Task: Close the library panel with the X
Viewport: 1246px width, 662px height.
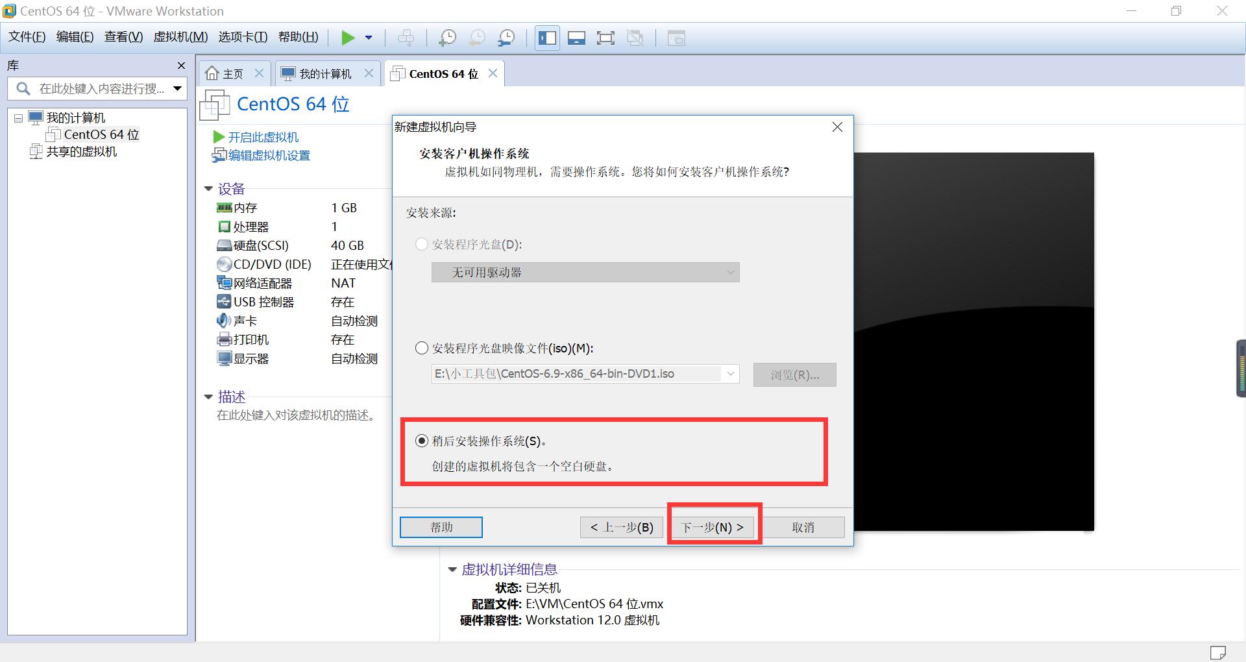Action: coord(181,66)
